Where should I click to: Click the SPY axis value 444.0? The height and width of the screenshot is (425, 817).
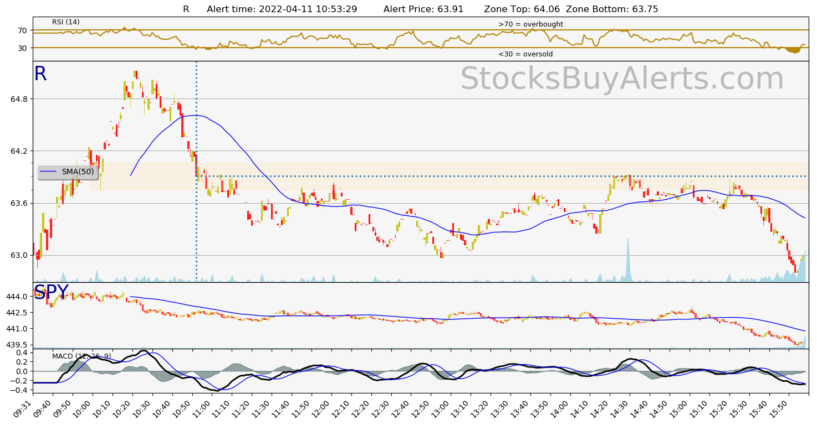click(x=17, y=297)
